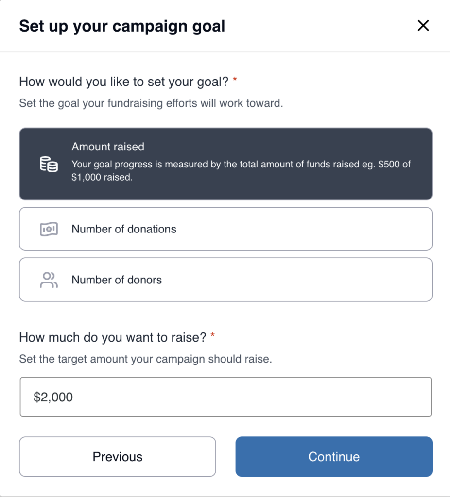Click the red asterisk after the goal question

pyautogui.click(x=235, y=81)
